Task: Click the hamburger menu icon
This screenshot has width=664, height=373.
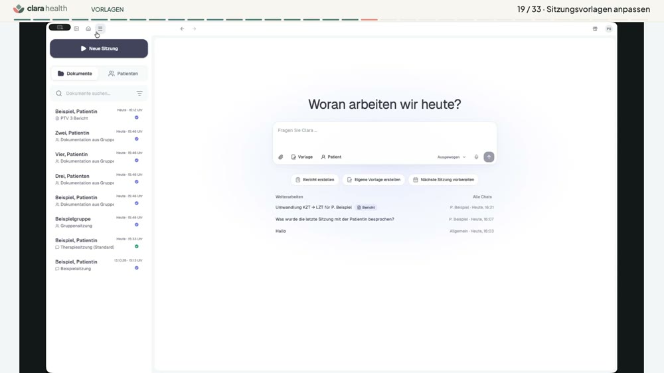Action: [x=100, y=29]
